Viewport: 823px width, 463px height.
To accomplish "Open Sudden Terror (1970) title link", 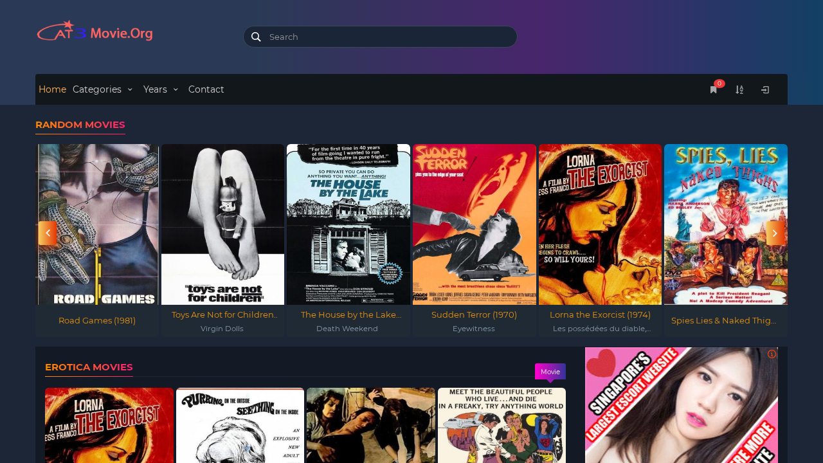I will coord(475,314).
